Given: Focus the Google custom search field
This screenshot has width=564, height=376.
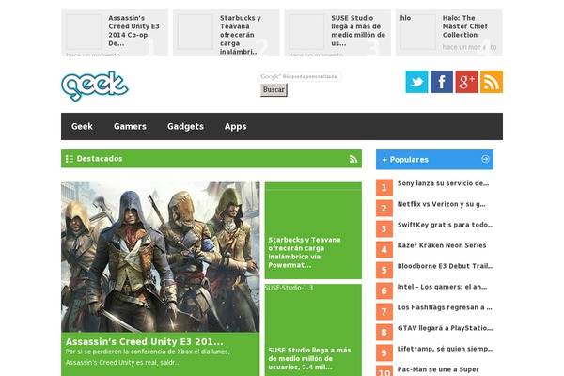Looking at the screenshot, I should (x=300, y=76).
